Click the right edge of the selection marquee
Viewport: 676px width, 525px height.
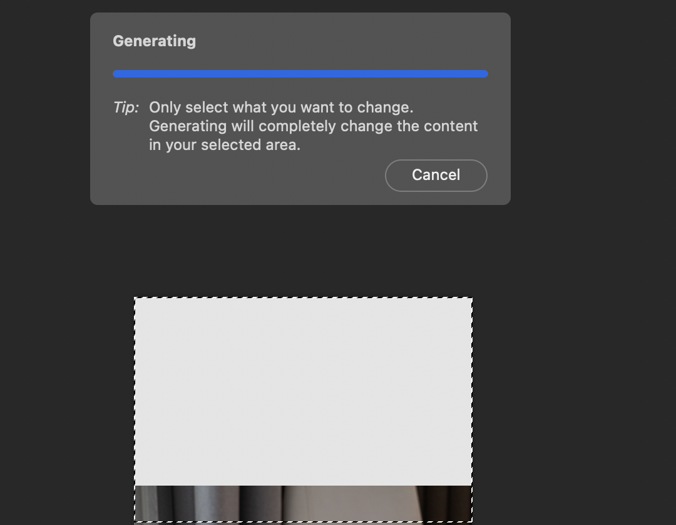pos(471,406)
